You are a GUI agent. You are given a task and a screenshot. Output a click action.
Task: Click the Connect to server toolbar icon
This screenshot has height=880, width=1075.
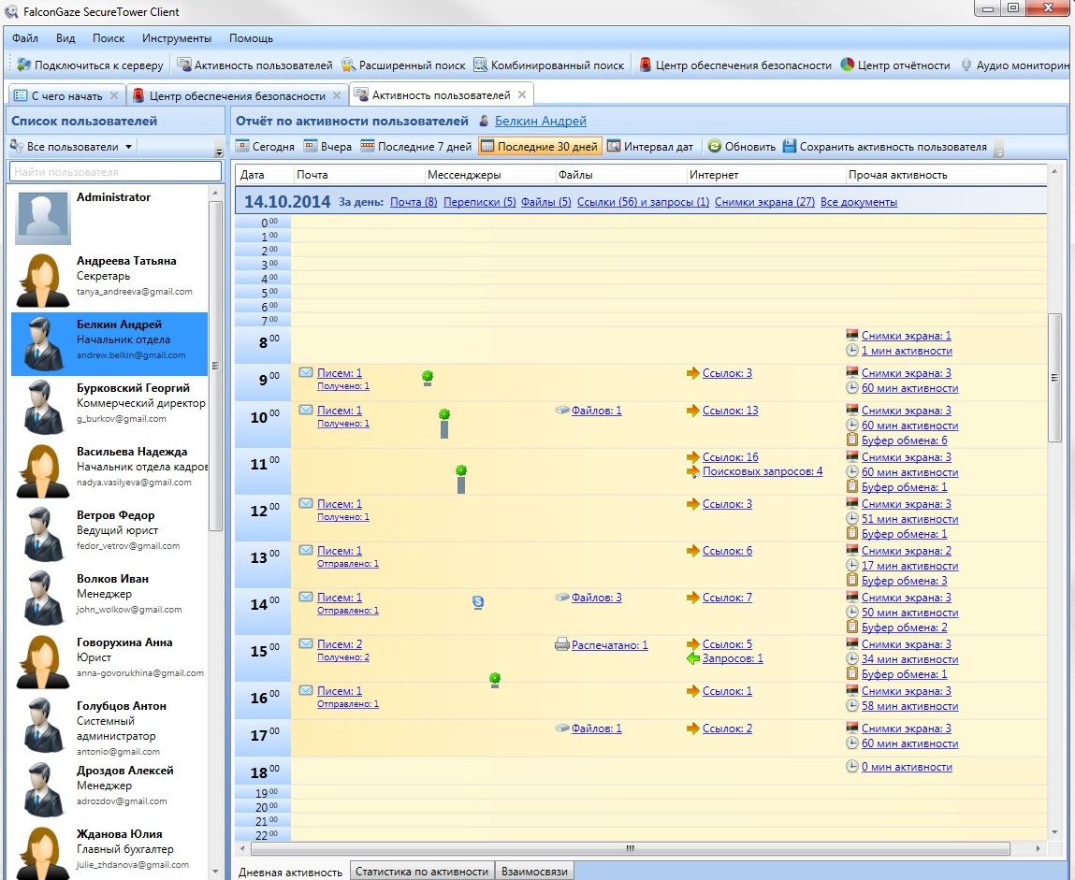point(24,65)
